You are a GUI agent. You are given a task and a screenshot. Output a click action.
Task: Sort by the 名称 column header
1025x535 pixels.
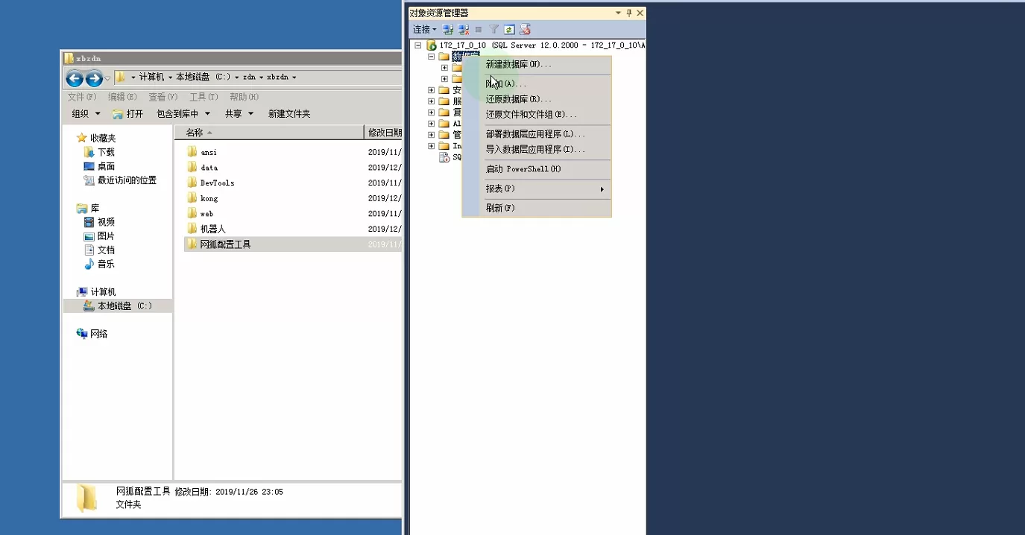(x=195, y=133)
